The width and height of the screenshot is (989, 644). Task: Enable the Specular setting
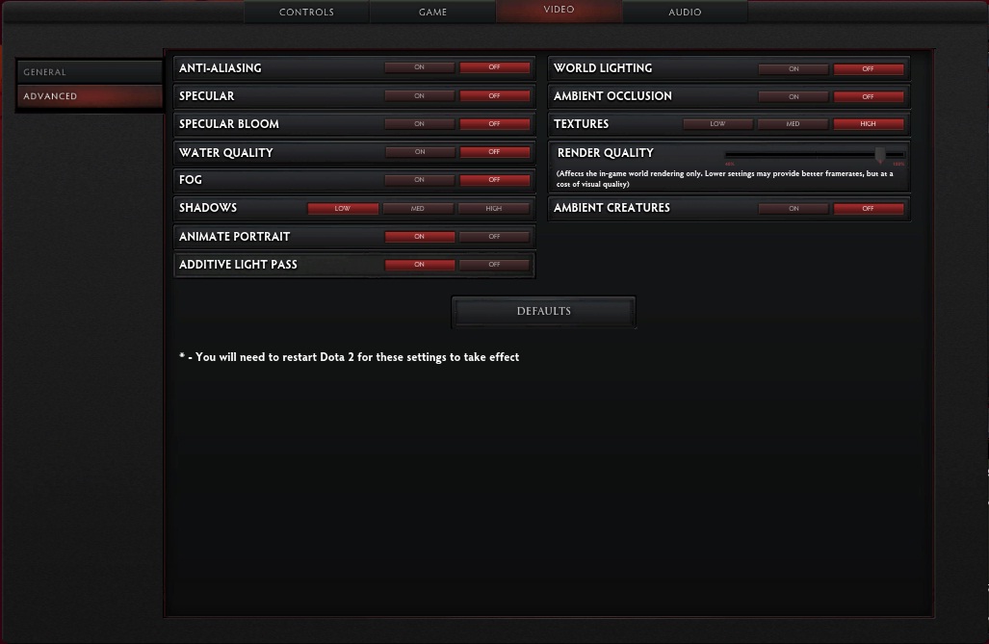420,96
